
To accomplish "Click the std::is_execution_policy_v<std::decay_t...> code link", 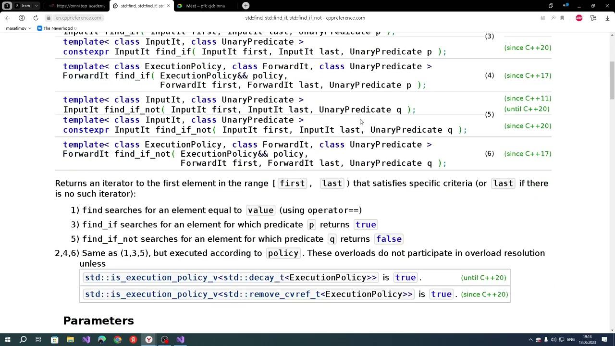I will click(x=231, y=278).
